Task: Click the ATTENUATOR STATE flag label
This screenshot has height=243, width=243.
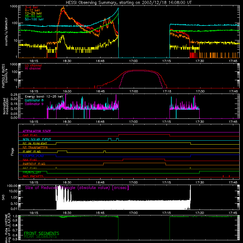Action: (x=37, y=131)
